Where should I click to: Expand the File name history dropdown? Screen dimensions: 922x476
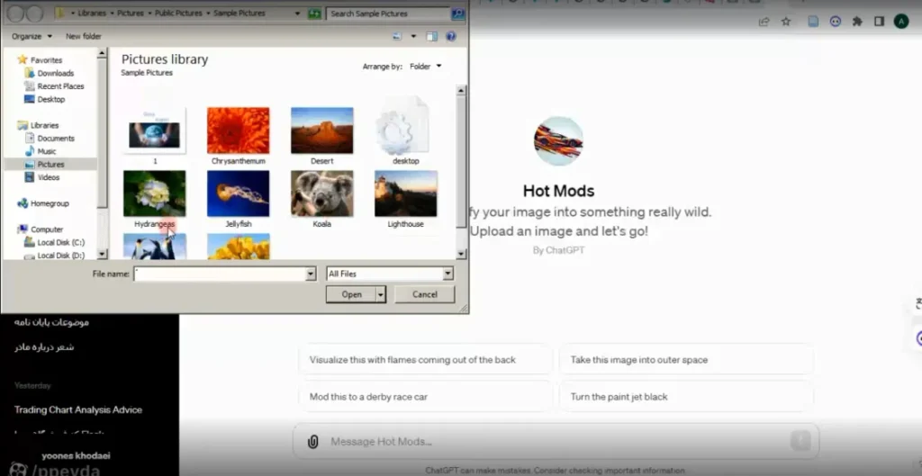coord(311,274)
